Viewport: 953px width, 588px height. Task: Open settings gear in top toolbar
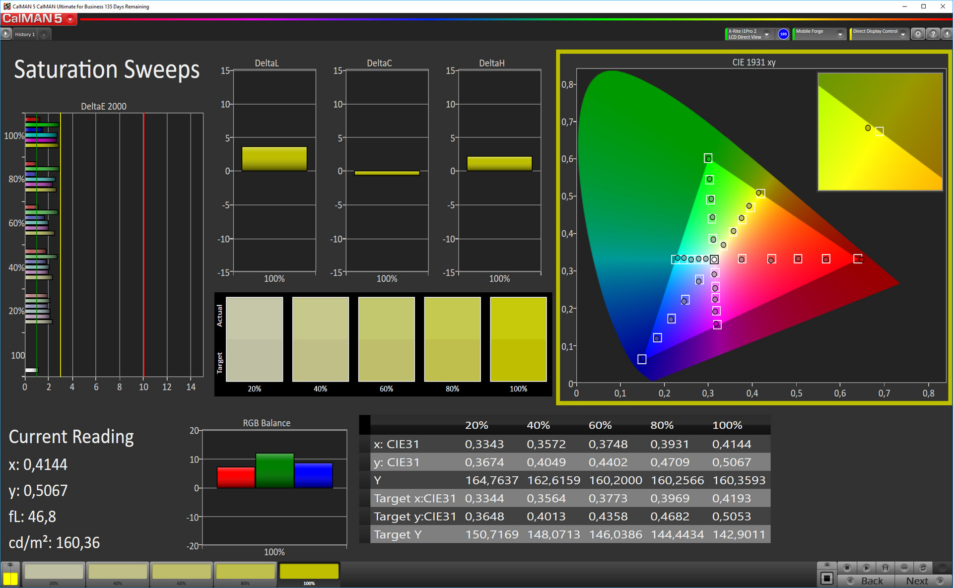(918, 34)
